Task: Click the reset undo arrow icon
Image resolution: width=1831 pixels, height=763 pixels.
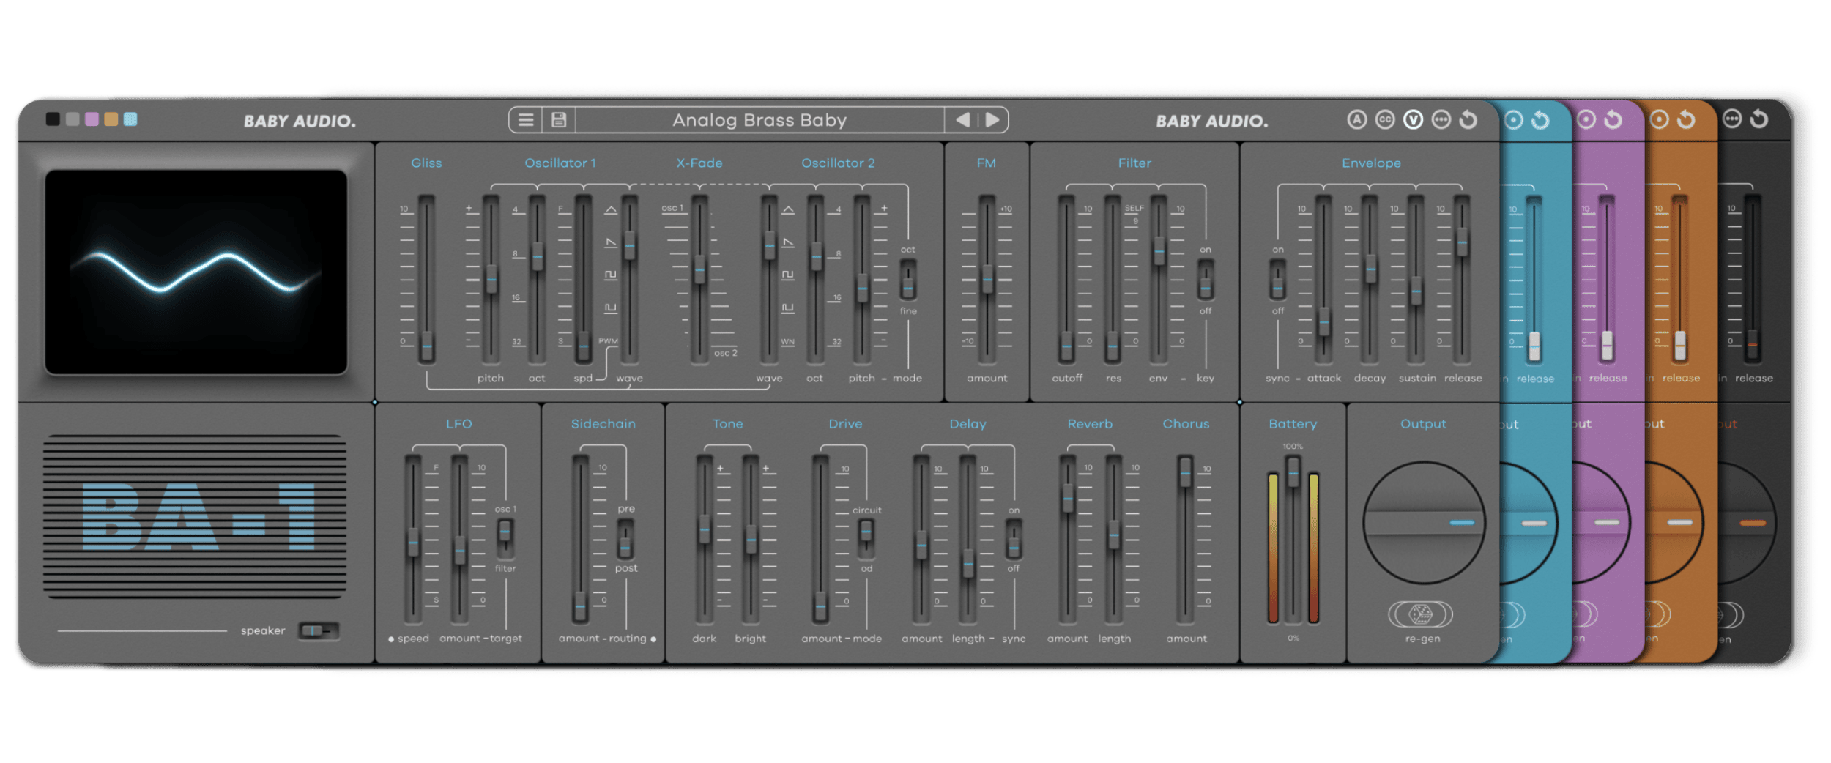Action: click(1468, 120)
